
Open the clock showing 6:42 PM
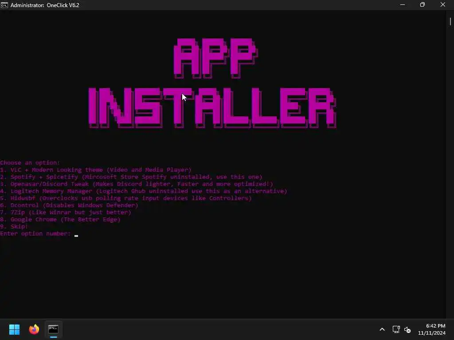(431, 329)
